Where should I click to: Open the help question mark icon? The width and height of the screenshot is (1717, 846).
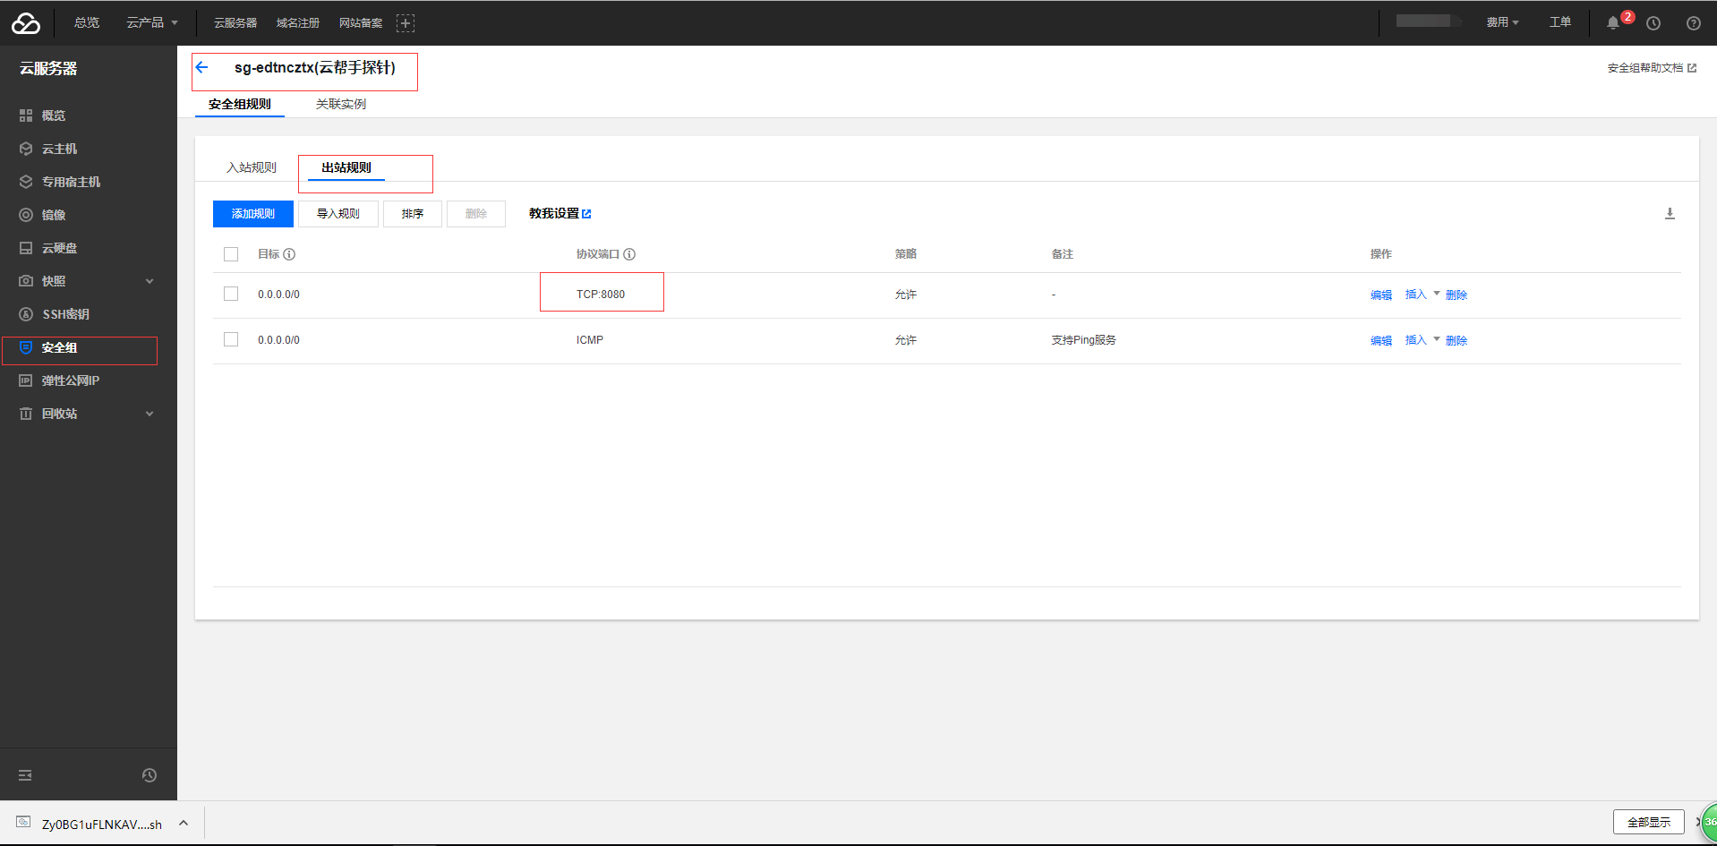(x=1693, y=23)
